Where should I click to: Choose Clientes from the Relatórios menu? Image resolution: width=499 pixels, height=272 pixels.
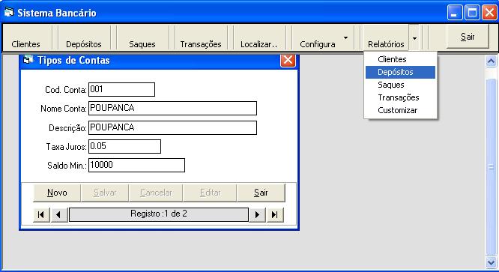click(400, 59)
